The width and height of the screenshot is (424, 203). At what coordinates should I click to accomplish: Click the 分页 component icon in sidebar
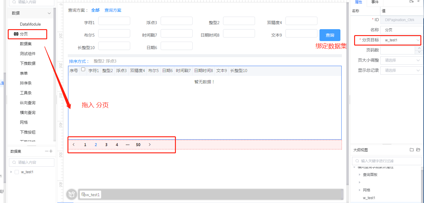point(16,34)
